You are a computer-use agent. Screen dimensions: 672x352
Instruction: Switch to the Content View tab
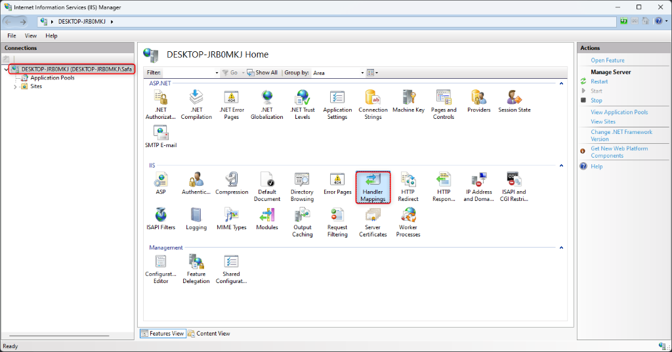click(209, 333)
